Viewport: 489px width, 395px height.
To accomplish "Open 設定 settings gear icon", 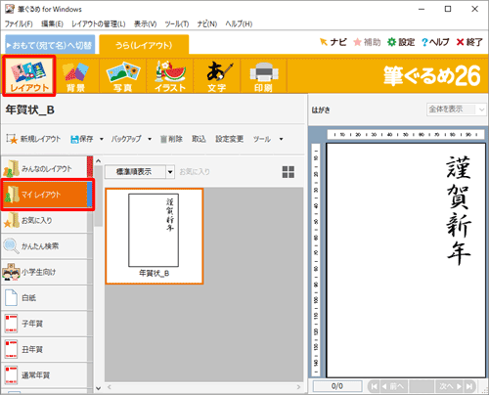I will click(x=401, y=42).
